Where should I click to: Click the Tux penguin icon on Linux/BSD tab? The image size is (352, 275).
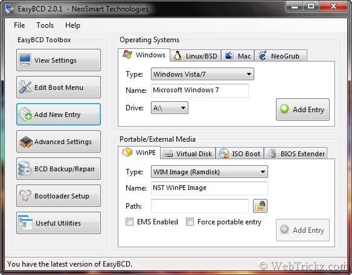pos(178,56)
